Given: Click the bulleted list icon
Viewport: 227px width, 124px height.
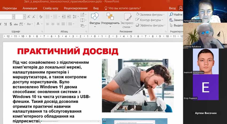Looking at the screenshot, I should (x=47, y=17).
